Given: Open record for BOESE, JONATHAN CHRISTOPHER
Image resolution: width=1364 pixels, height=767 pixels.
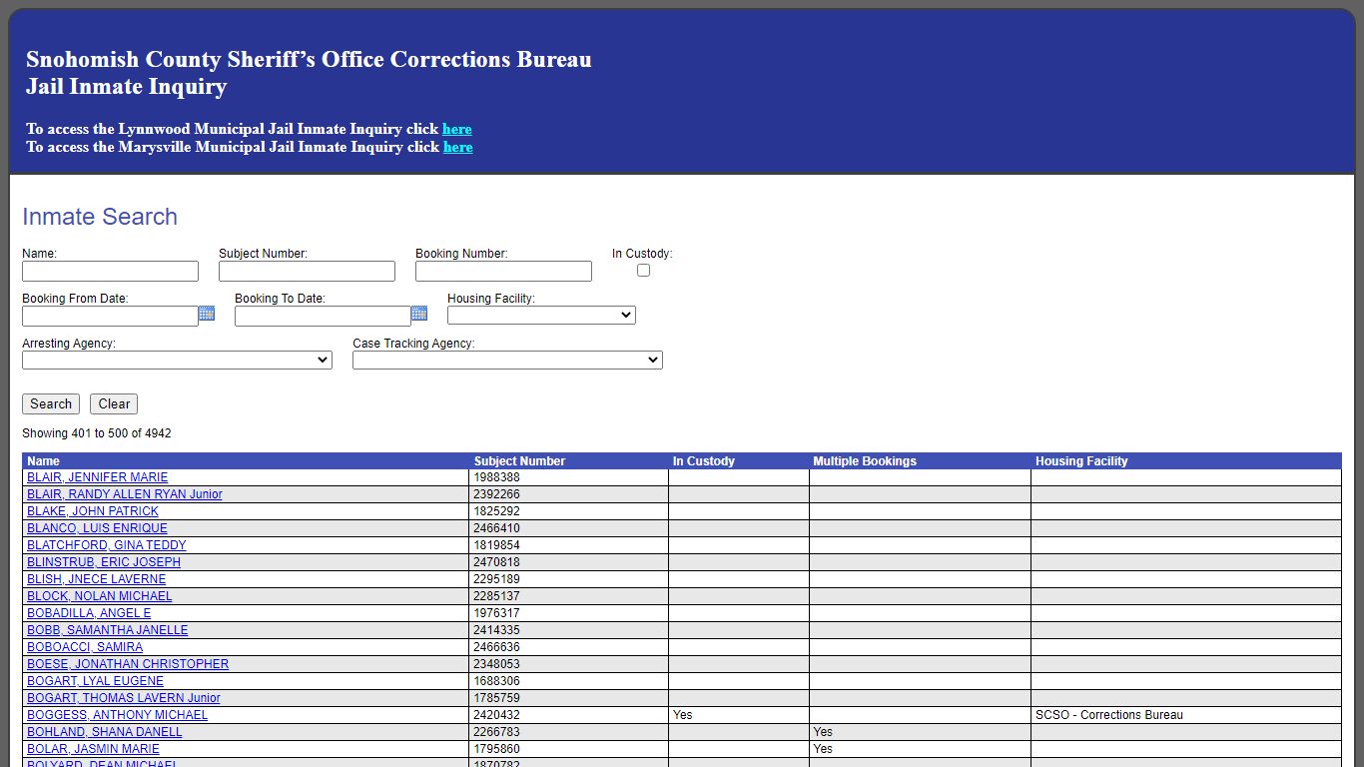Looking at the screenshot, I should 128,664.
